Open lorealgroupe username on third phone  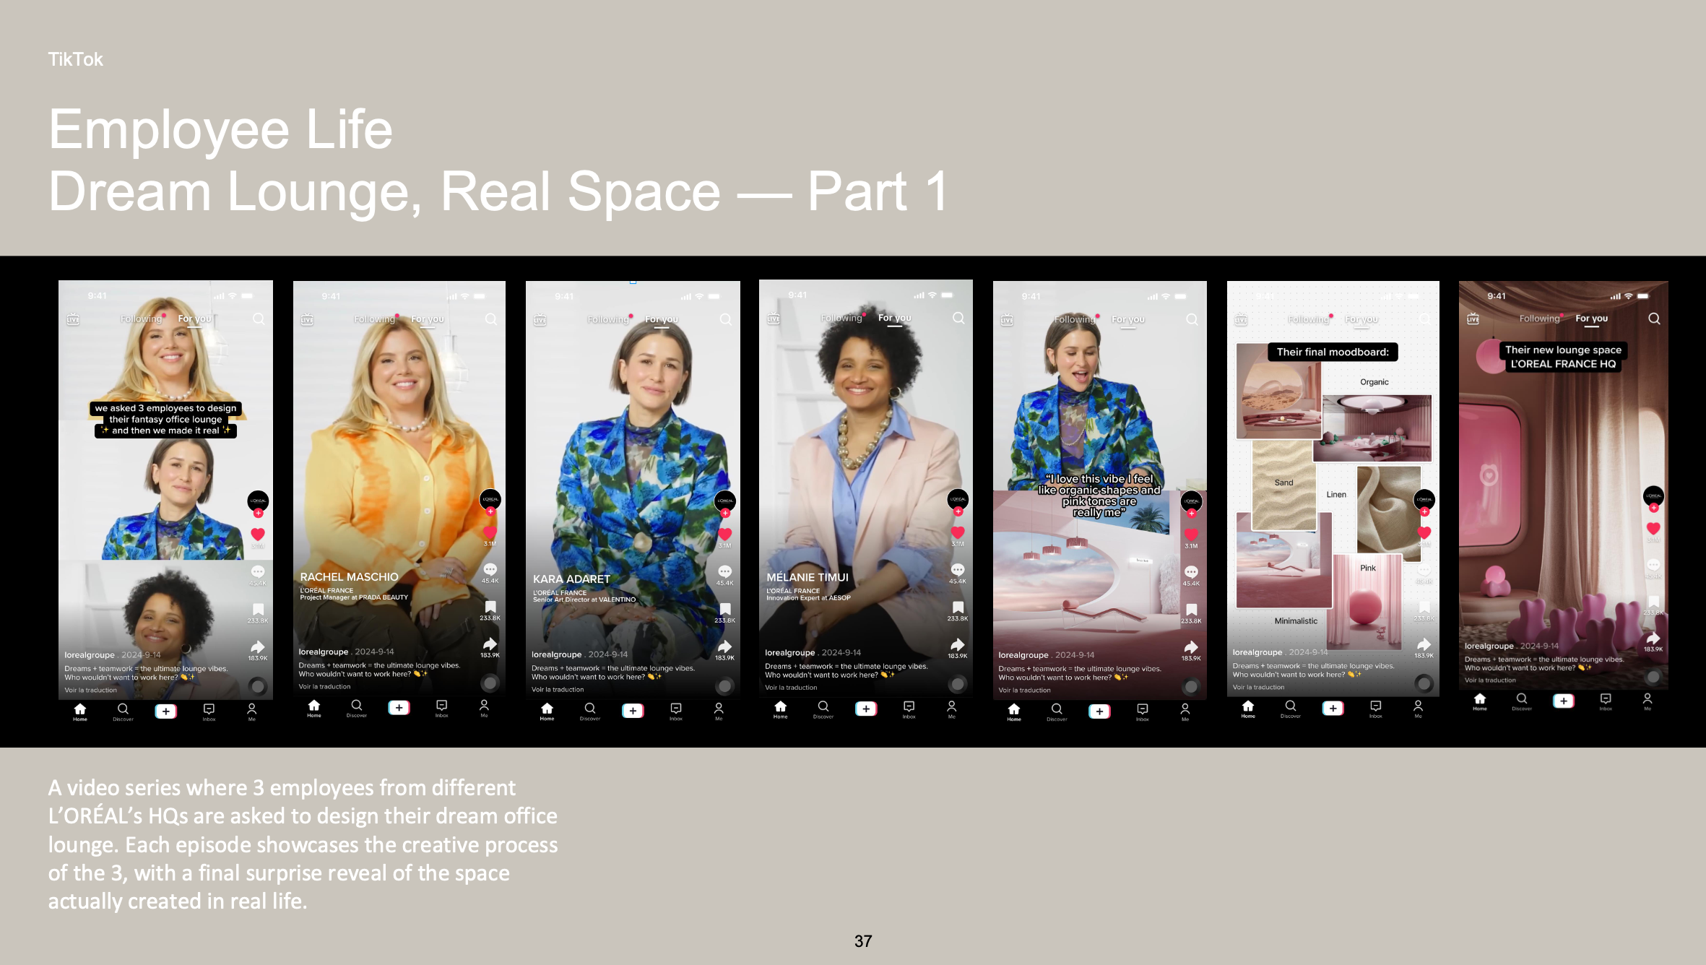pos(556,654)
